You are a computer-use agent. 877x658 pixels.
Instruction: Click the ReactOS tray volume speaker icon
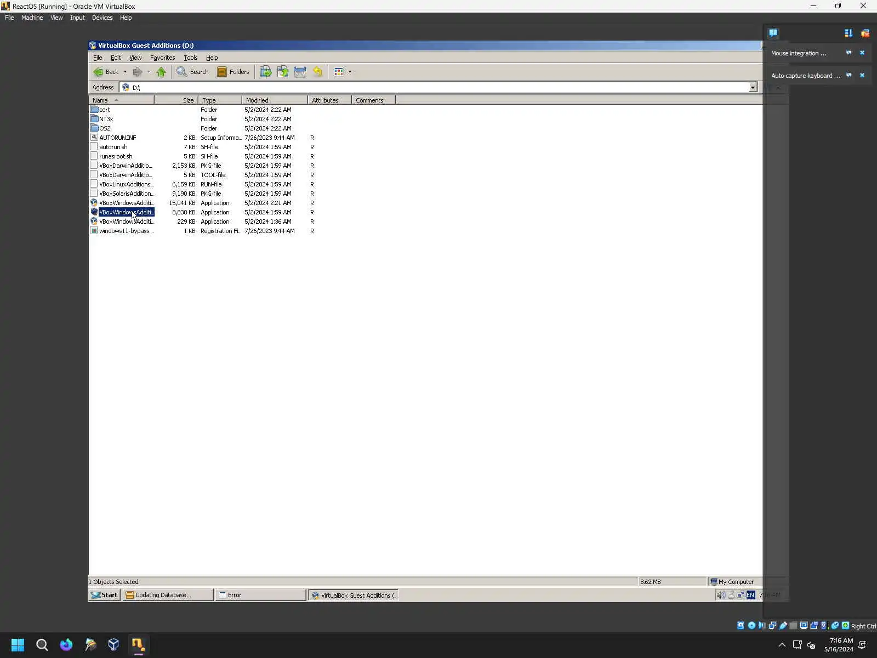click(721, 595)
